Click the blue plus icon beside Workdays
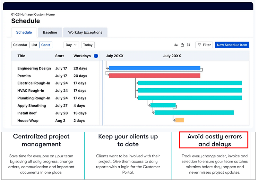The image size is (258, 182). pyautogui.click(x=96, y=56)
